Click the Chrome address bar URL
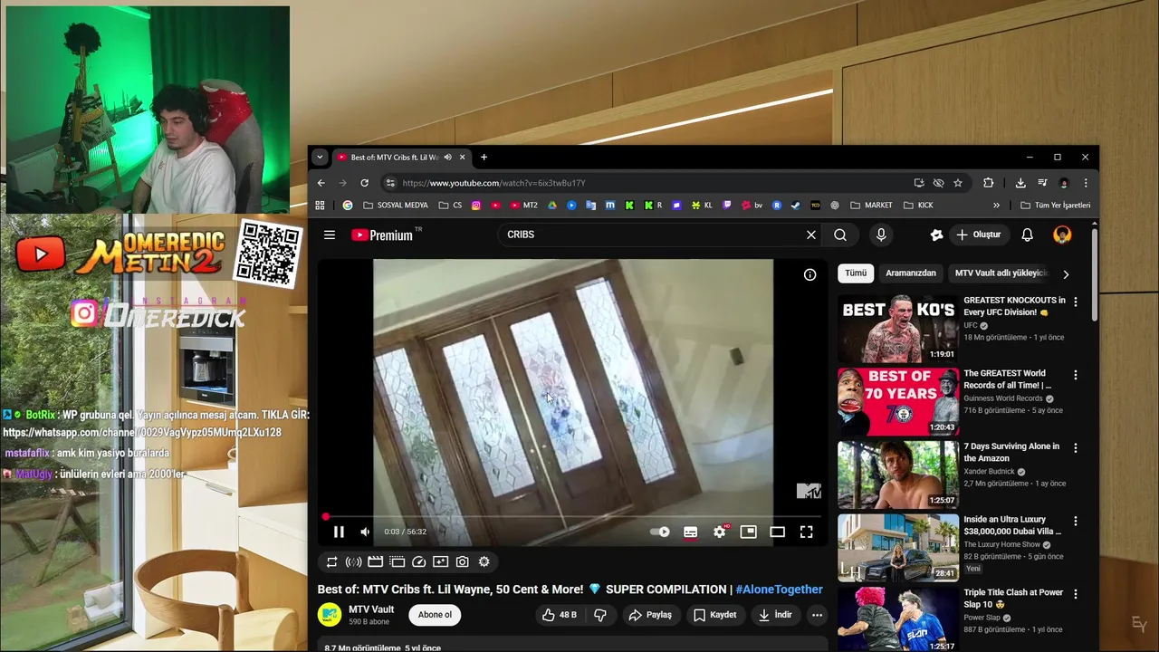Image resolution: width=1159 pixels, height=652 pixels. tap(494, 183)
